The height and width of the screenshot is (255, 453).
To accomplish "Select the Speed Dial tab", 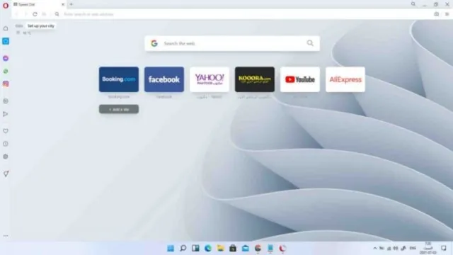I will (x=39, y=4).
